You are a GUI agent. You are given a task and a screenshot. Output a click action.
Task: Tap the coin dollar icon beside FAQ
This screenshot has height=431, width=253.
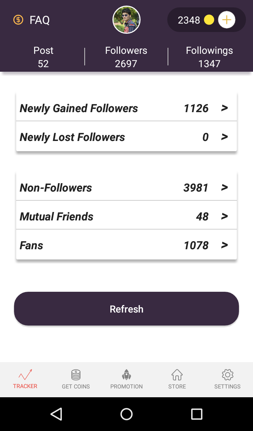point(18,20)
